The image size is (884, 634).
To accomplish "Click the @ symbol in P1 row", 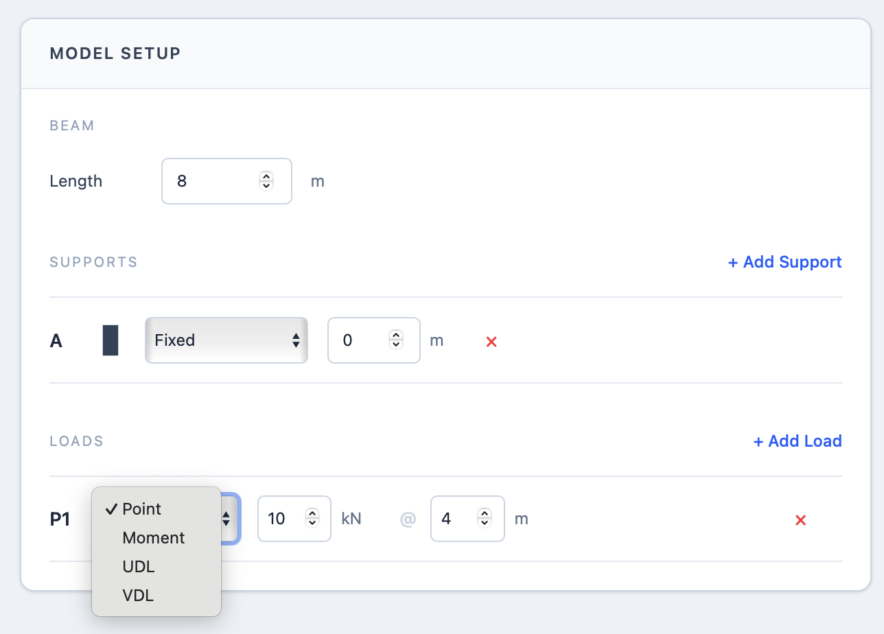I will [408, 519].
